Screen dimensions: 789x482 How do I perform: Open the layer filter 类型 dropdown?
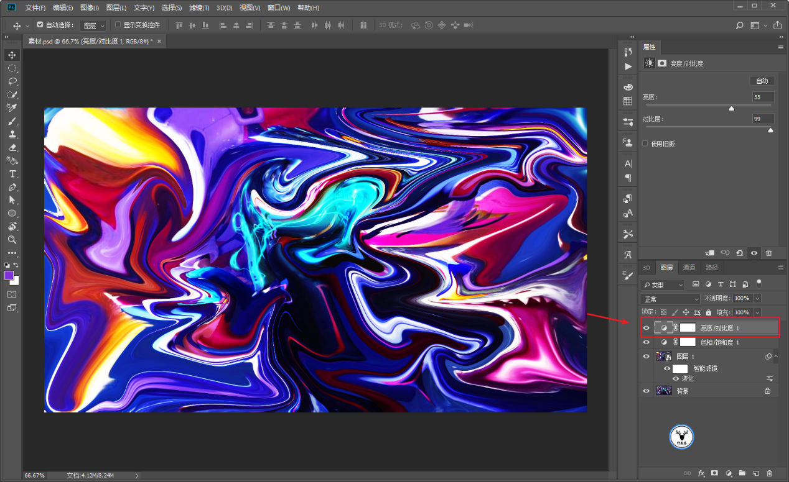[662, 284]
